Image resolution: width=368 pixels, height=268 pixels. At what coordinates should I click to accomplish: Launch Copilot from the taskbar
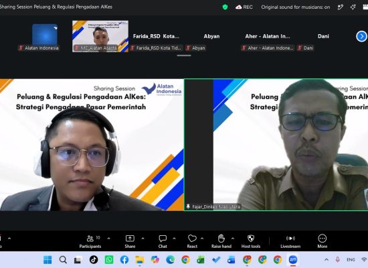click(x=155, y=260)
